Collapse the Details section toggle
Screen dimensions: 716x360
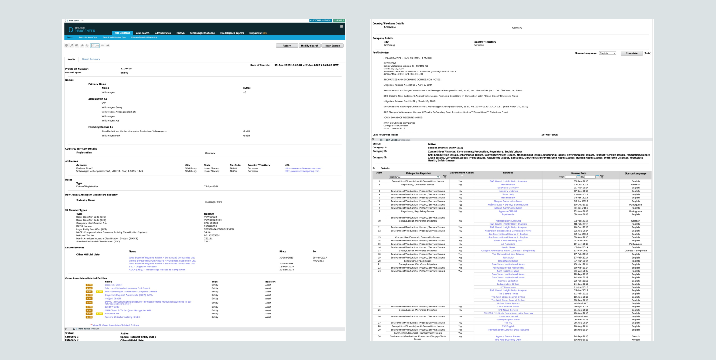374,168
